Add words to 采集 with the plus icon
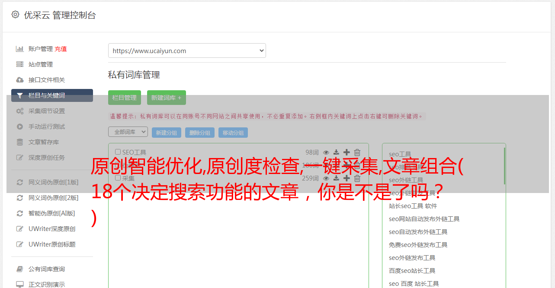Image resolution: width=555 pixels, height=288 pixels. pyautogui.click(x=346, y=178)
